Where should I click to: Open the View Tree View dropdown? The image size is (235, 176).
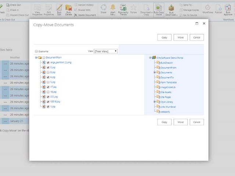106,51
